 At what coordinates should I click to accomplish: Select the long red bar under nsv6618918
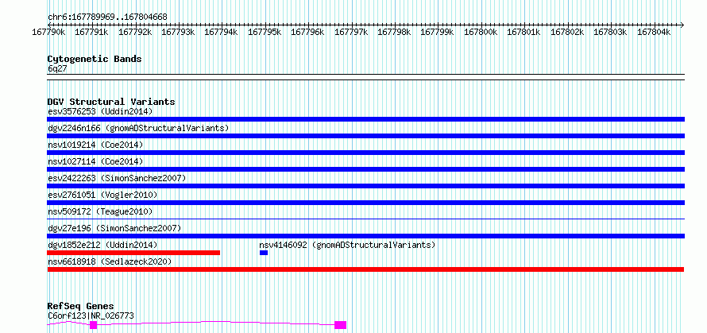tap(365, 269)
